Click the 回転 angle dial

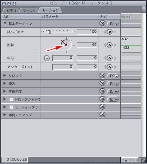[x=66, y=45]
